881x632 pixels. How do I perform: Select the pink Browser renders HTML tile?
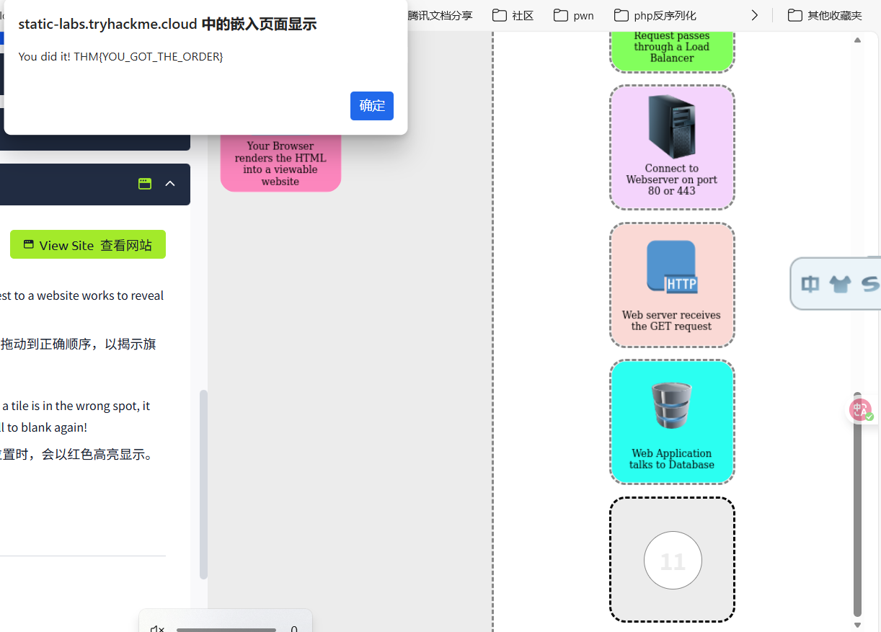280,164
